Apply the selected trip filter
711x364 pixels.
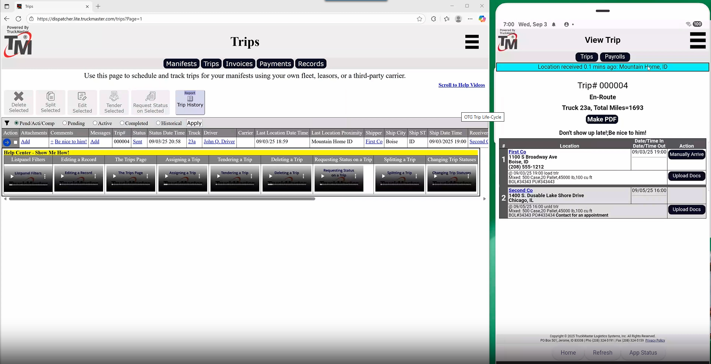pyautogui.click(x=194, y=123)
